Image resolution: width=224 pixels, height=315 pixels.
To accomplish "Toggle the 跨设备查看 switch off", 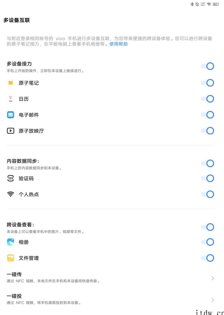I will (207, 227).
